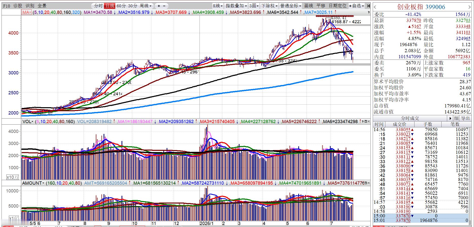Click VOL parameters (5,10,20,40,80,160)
The width and height of the screenshot is (474, 227).
pyautogui.click(x=55, y=121)
